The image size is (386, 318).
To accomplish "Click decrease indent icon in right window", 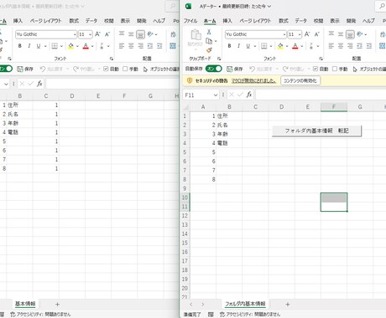I will point(360,46).
